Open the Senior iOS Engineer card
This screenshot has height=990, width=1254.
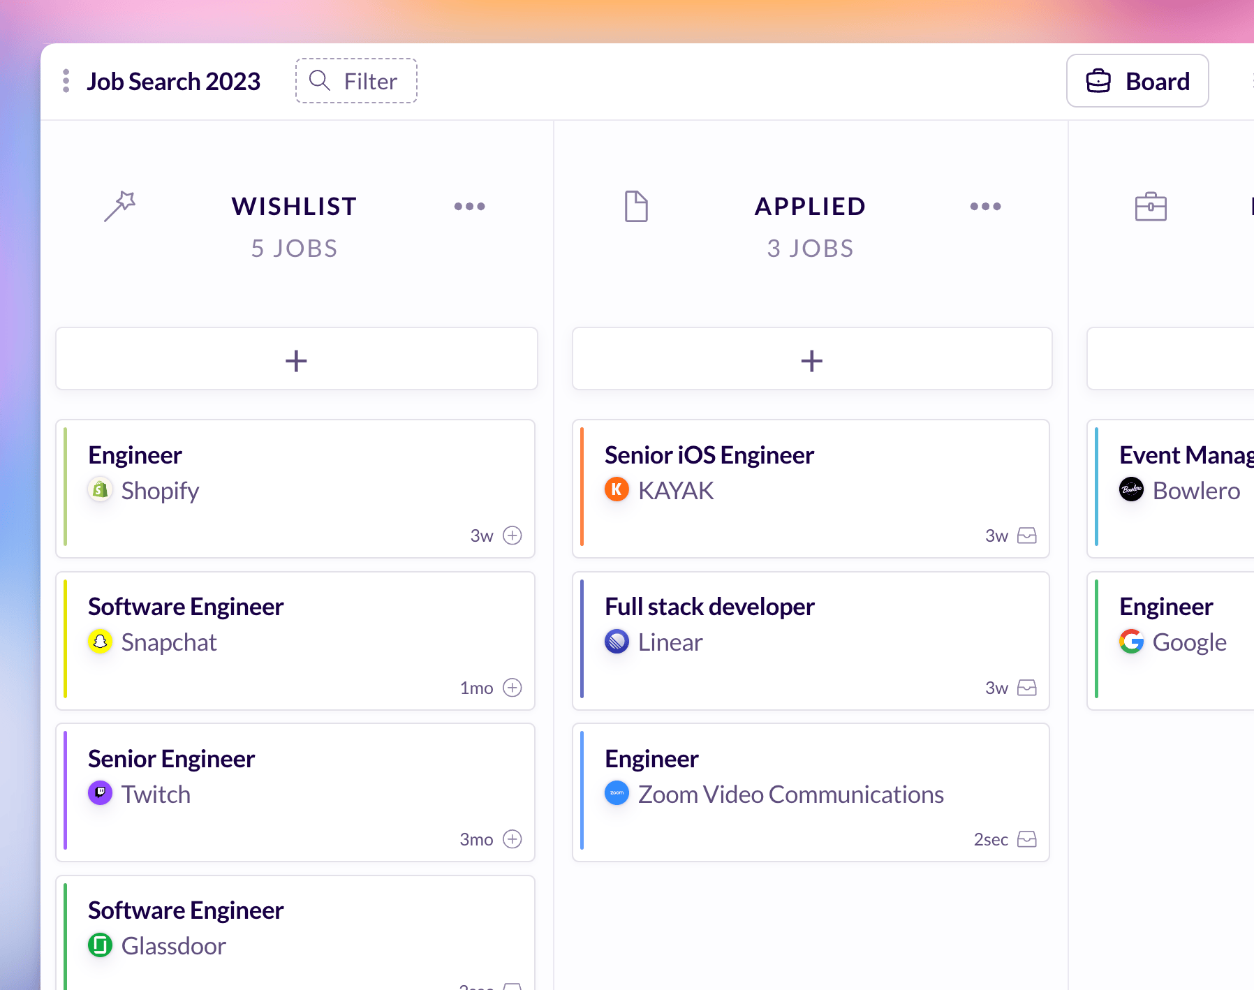(811, 489)
